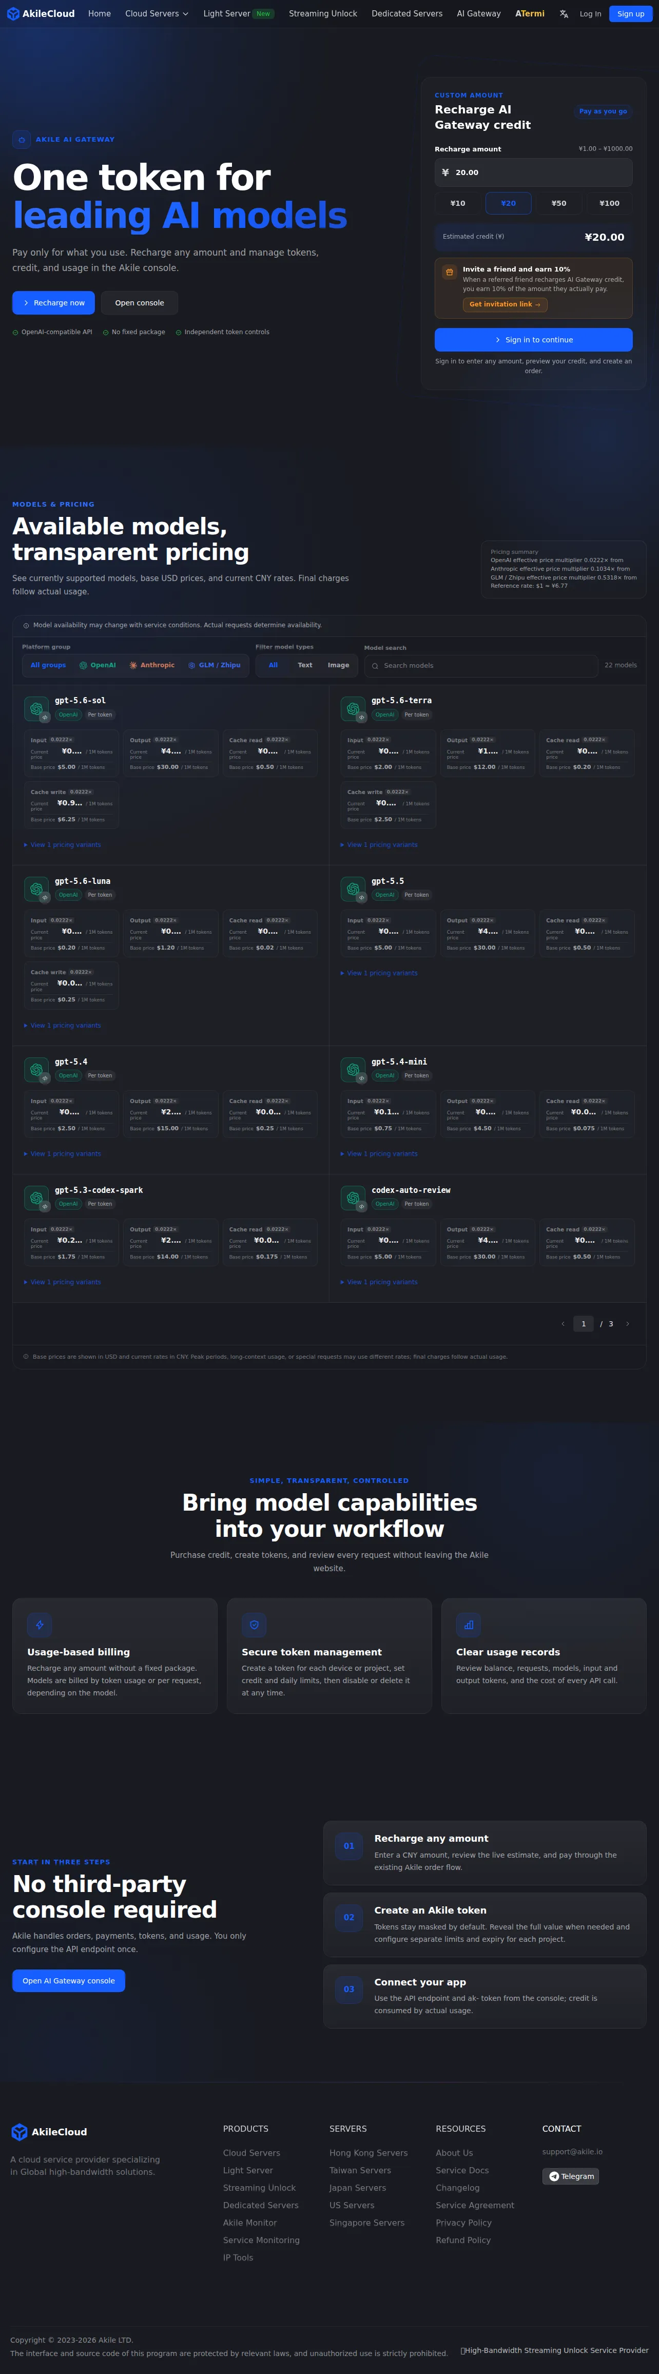The width and height of the screenshot is (659, 2374).
Task: Focus the Search models field
Action: coord(481,665)
